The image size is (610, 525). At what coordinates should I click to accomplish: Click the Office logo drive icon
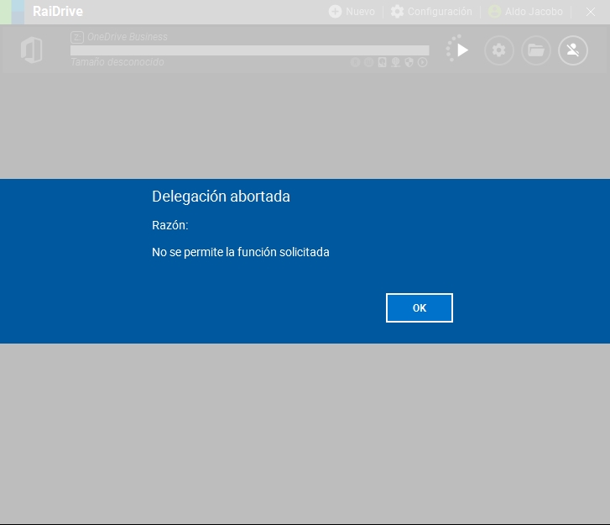(32, 50)
